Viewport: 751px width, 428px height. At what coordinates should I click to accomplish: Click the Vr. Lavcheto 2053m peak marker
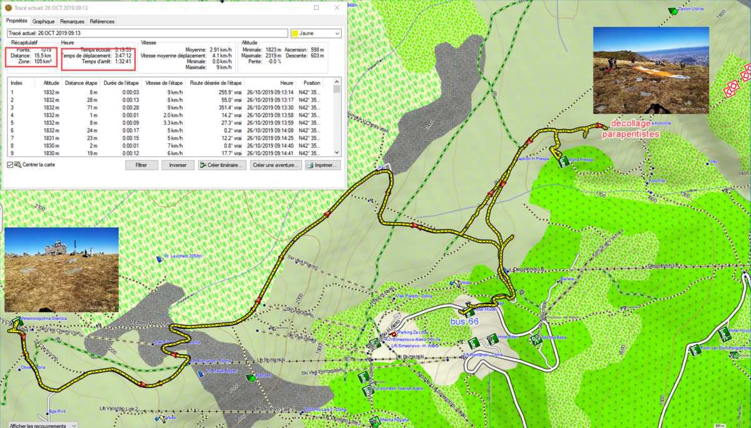point(158,259)
